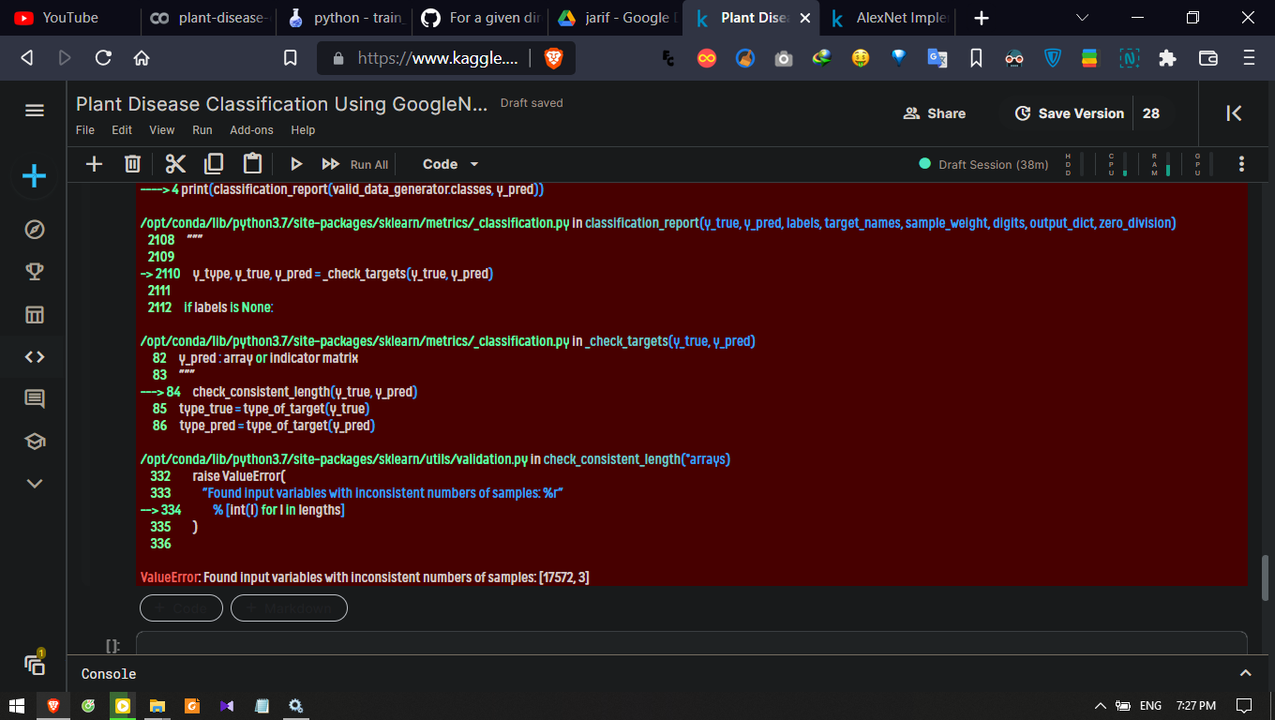Switch to the python - train tab

pos(346,18)
